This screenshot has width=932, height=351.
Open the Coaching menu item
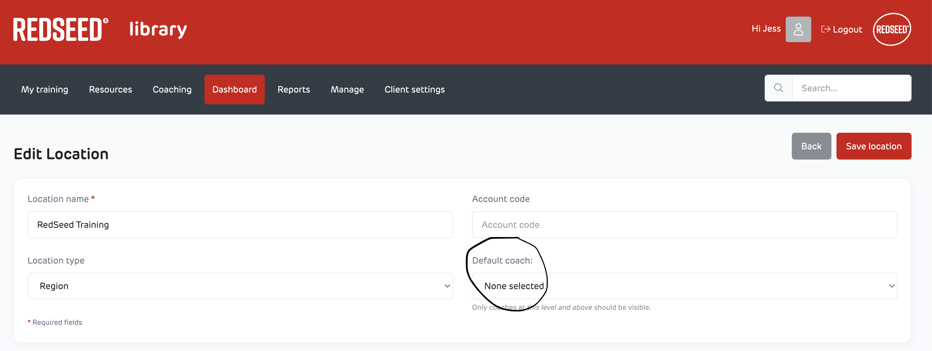click(172, 89)
